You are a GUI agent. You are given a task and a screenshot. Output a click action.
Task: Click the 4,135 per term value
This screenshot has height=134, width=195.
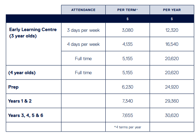coord(127,44)
